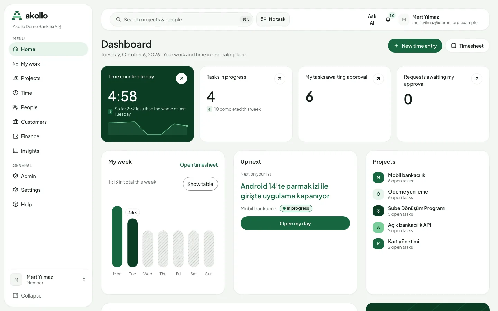Open People in sidebar
Image resolution: width=498 pixels, height=311 pixels.
tap(48, 107)
